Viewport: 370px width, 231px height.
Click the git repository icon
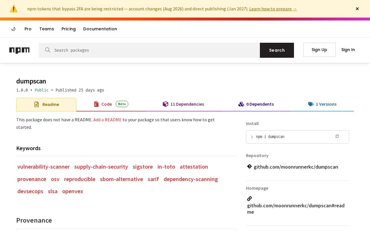[x=249, y=166]
